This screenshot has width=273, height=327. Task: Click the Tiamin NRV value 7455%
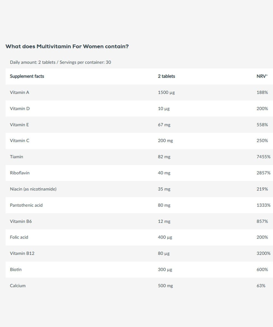click(263, 157)
